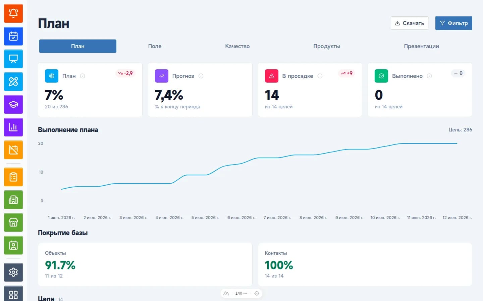Click info icon next to В просадке
Screen dimensions: 483x301
pyautogui.click(x=320, y=76)
